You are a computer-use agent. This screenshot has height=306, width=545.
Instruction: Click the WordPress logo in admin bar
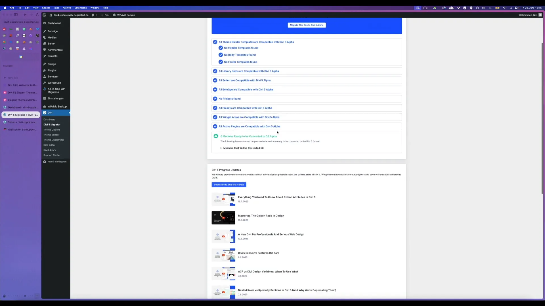click(45, 15)
